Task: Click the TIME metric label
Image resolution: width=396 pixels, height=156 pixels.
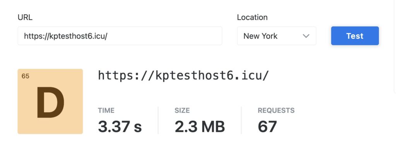Action: point(106,110)
